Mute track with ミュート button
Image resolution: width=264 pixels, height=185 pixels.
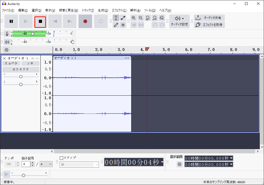pos(11,63)
